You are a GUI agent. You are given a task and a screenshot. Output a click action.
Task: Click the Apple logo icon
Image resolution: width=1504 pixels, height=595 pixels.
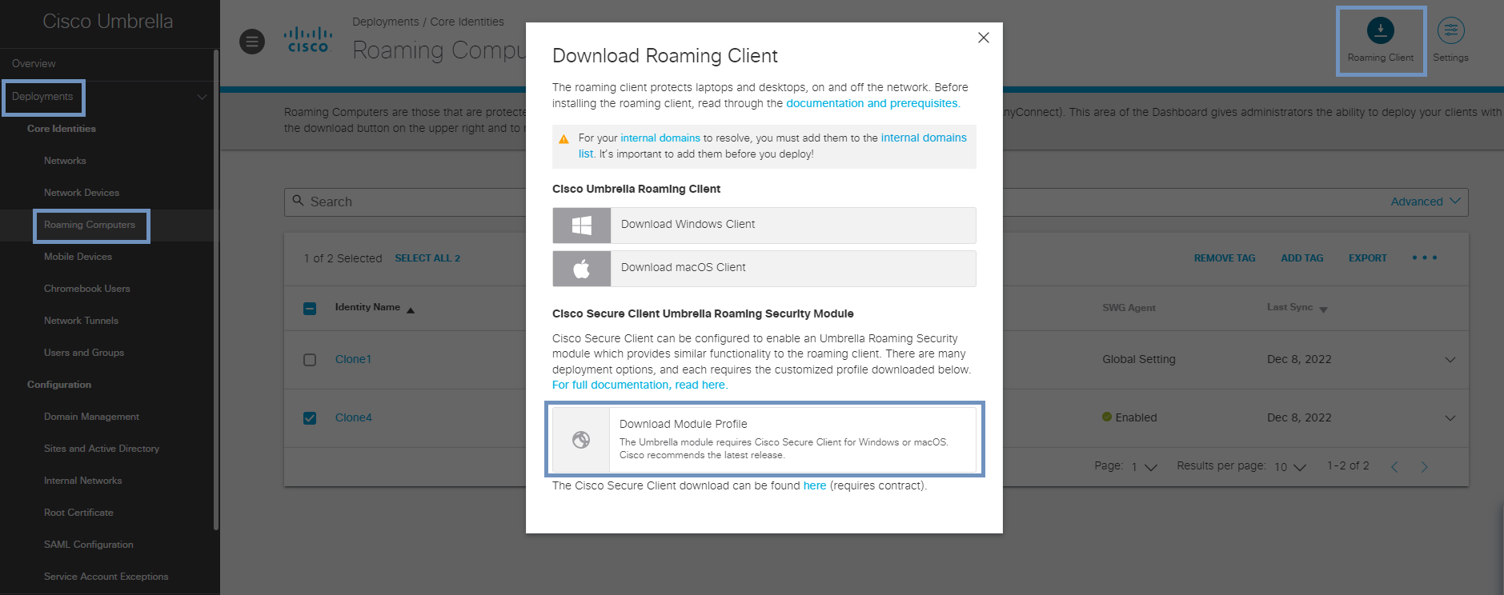pos(582,269)
